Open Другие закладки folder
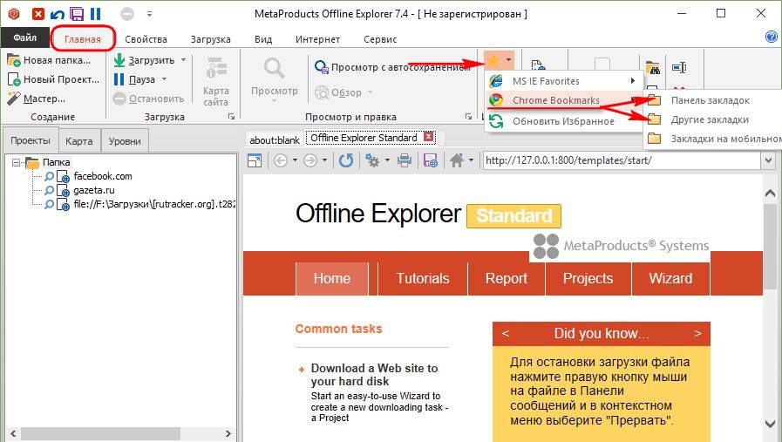The width and height of the screenshot is (782, 442). coord(713,119)
